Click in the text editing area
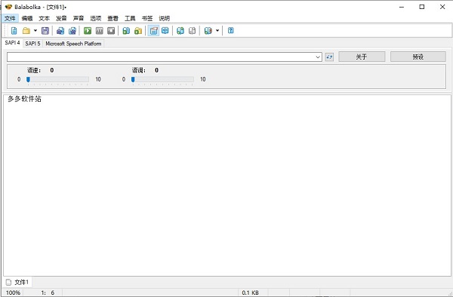This screenshot has height=297, width=453. pyautogui.click(x=226, y=185)
